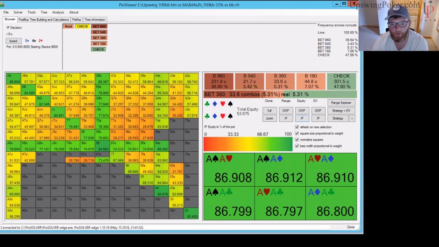Select the CHECK 47.60 % summary box

coord(341,81)
